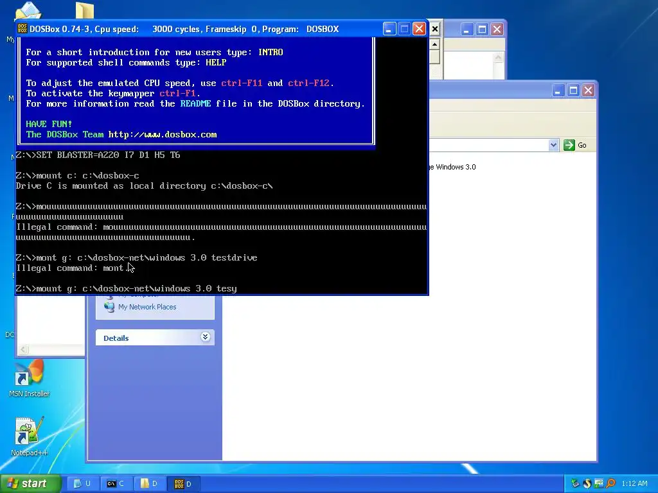Close the window behind the Explorer window
Screen dimensions: 658x493
pyautogui.click(x=497, y=30)
